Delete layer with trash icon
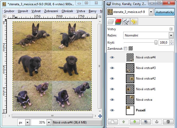The image size is (177, 128). (x=168, y=122)
